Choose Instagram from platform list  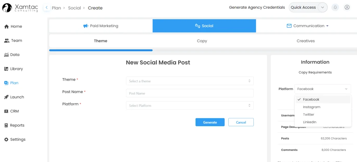coord(312,107)
